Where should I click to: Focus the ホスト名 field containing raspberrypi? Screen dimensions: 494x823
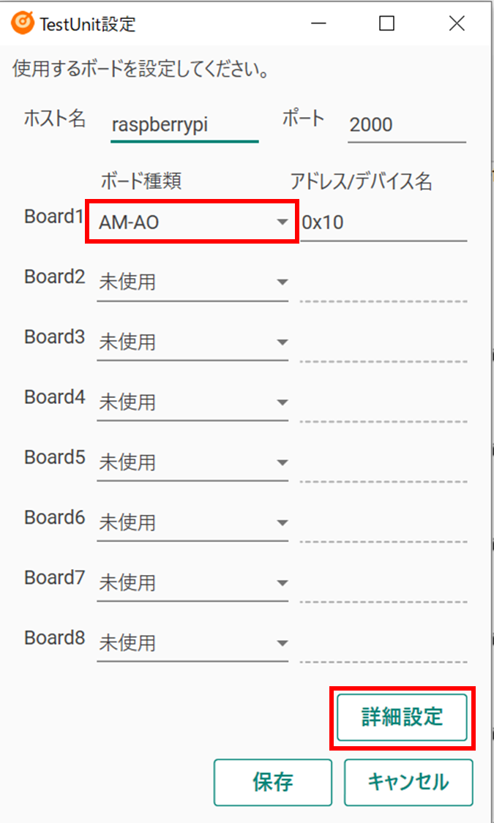pos(184,125)
